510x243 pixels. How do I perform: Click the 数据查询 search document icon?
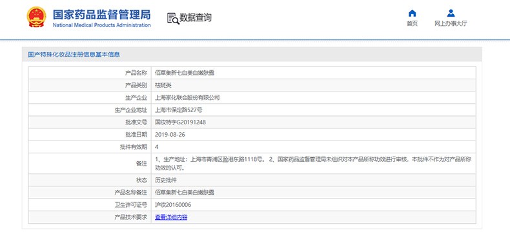click(173, 18)
